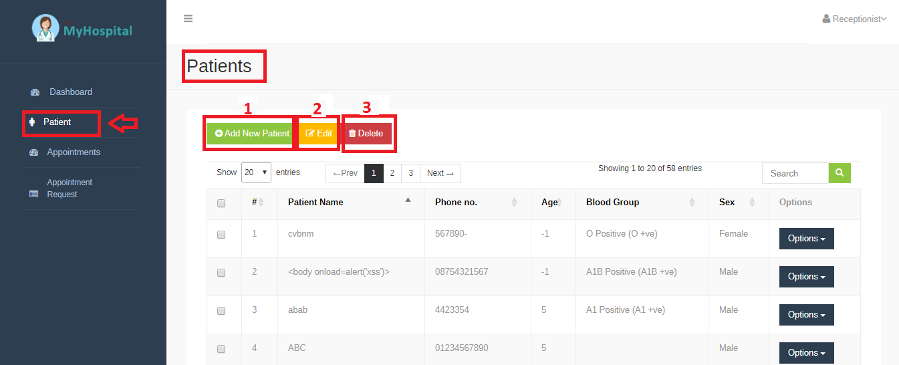This screenshot has width=899, height=365.
Task: Tick the select-all checkbox in table header
Action: (221, 203)
